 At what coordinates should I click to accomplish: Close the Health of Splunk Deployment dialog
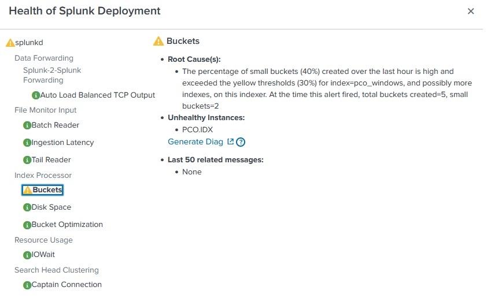tap(471, 11)
